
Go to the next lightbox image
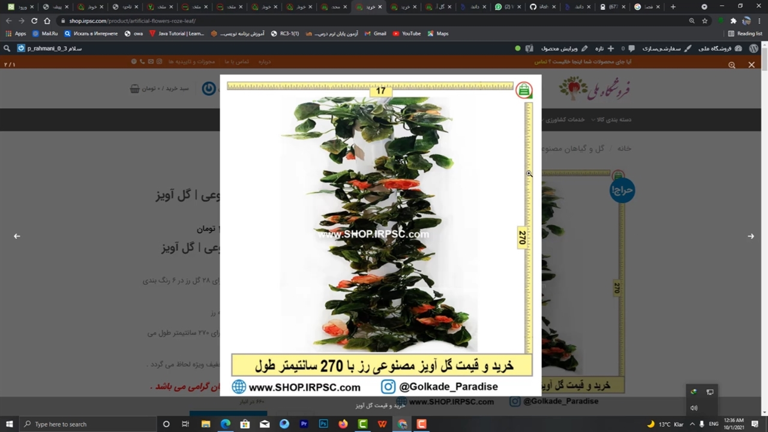(x=751, y=236)
